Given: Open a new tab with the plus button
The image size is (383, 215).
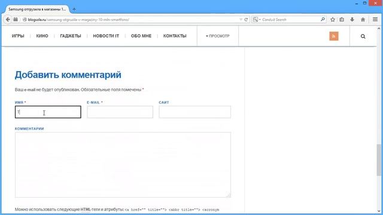Looking at the screenshot, I should click(x=74, y=10).
